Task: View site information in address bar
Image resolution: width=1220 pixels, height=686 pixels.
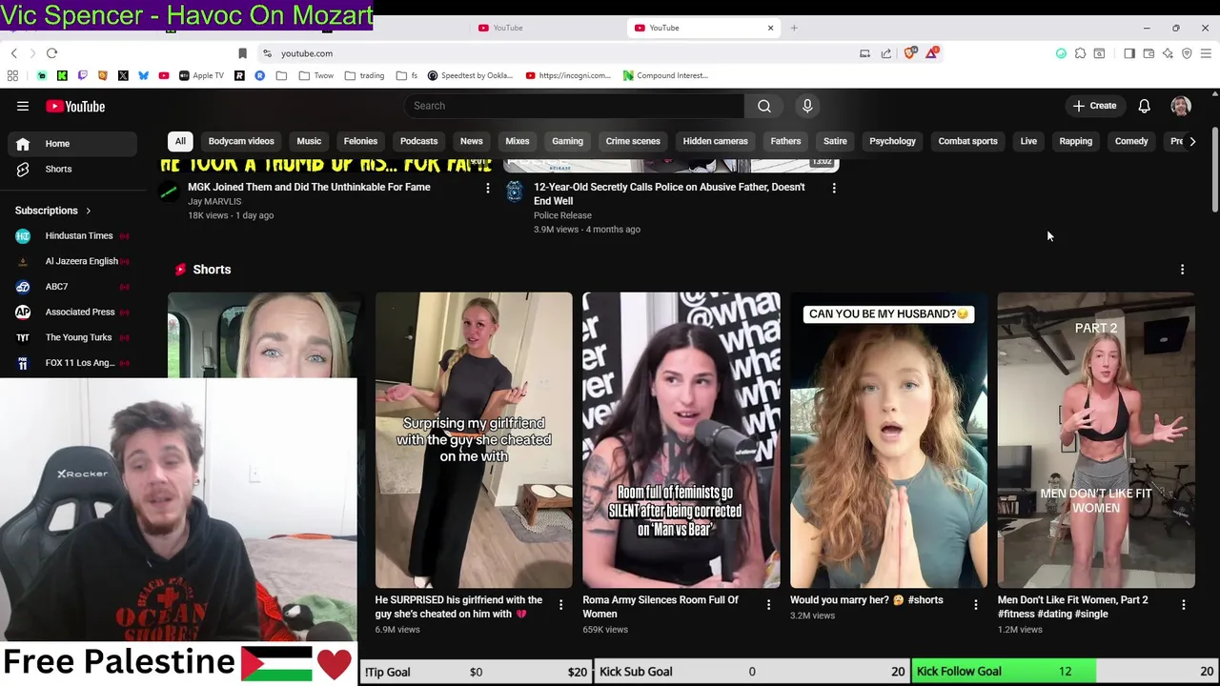Action: 267,53
